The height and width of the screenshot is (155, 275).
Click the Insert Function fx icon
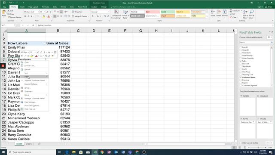[33, 25]
